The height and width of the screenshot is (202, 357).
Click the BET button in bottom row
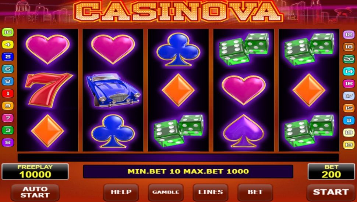[x=255, y=192]
